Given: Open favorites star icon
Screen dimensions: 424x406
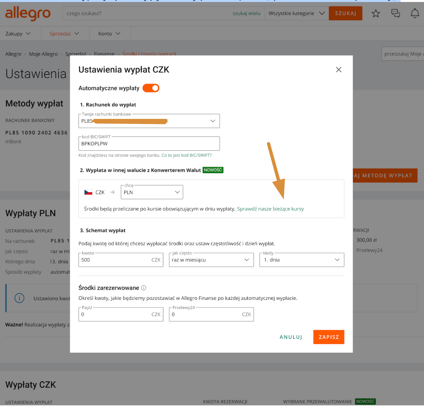Looking at the screenshot, I should coord(376,14).
